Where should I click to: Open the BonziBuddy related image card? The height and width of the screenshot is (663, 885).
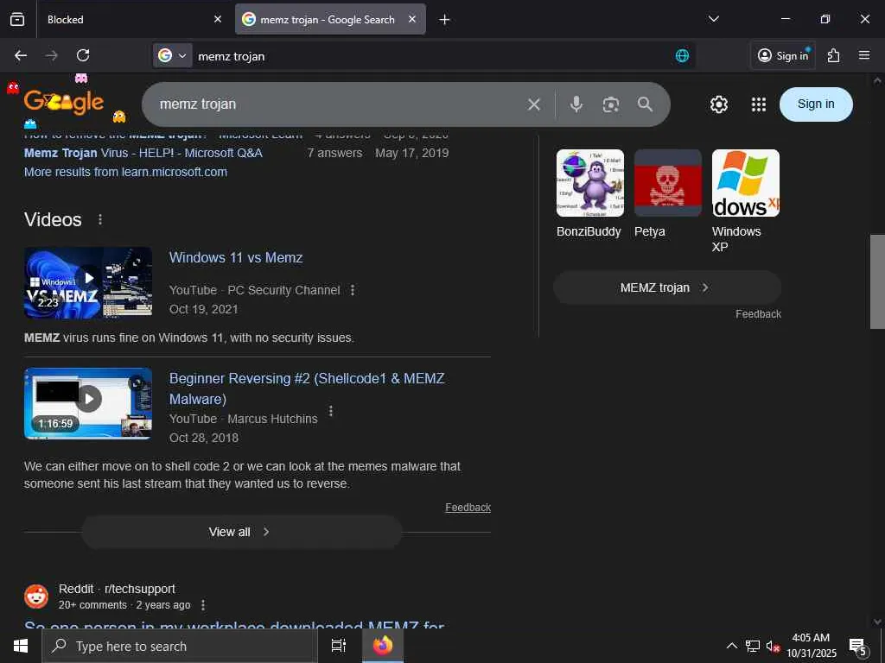[x=589, y=194]
